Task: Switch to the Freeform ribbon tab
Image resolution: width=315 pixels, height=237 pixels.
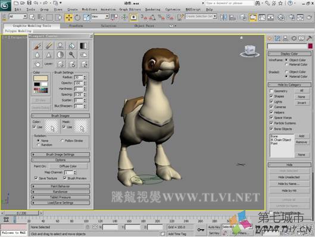Action: click(76, 26)
